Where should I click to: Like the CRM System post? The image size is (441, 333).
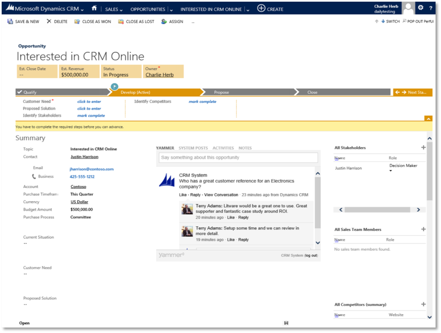click(183, 195)
